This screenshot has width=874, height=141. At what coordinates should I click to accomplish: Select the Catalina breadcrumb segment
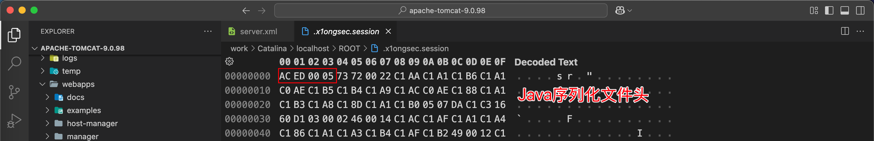click(272, 48)
